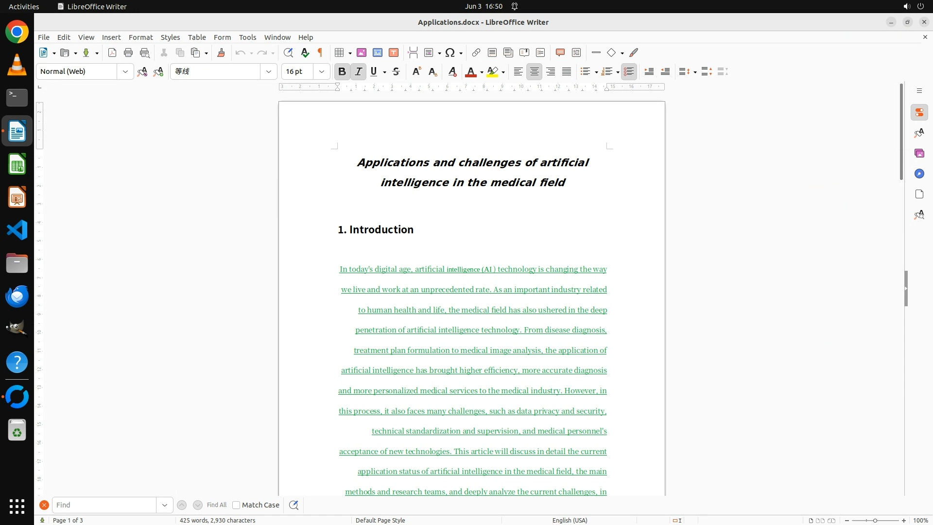Viewport: 933px width, 525px height.
Task: Expand the paragraph style dropdown
Action: pos(125,71)
